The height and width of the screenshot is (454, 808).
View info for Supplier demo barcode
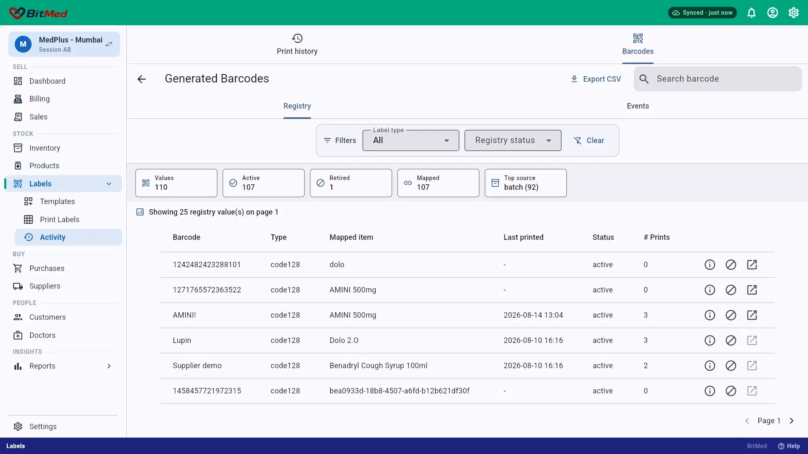pos(710,366)
